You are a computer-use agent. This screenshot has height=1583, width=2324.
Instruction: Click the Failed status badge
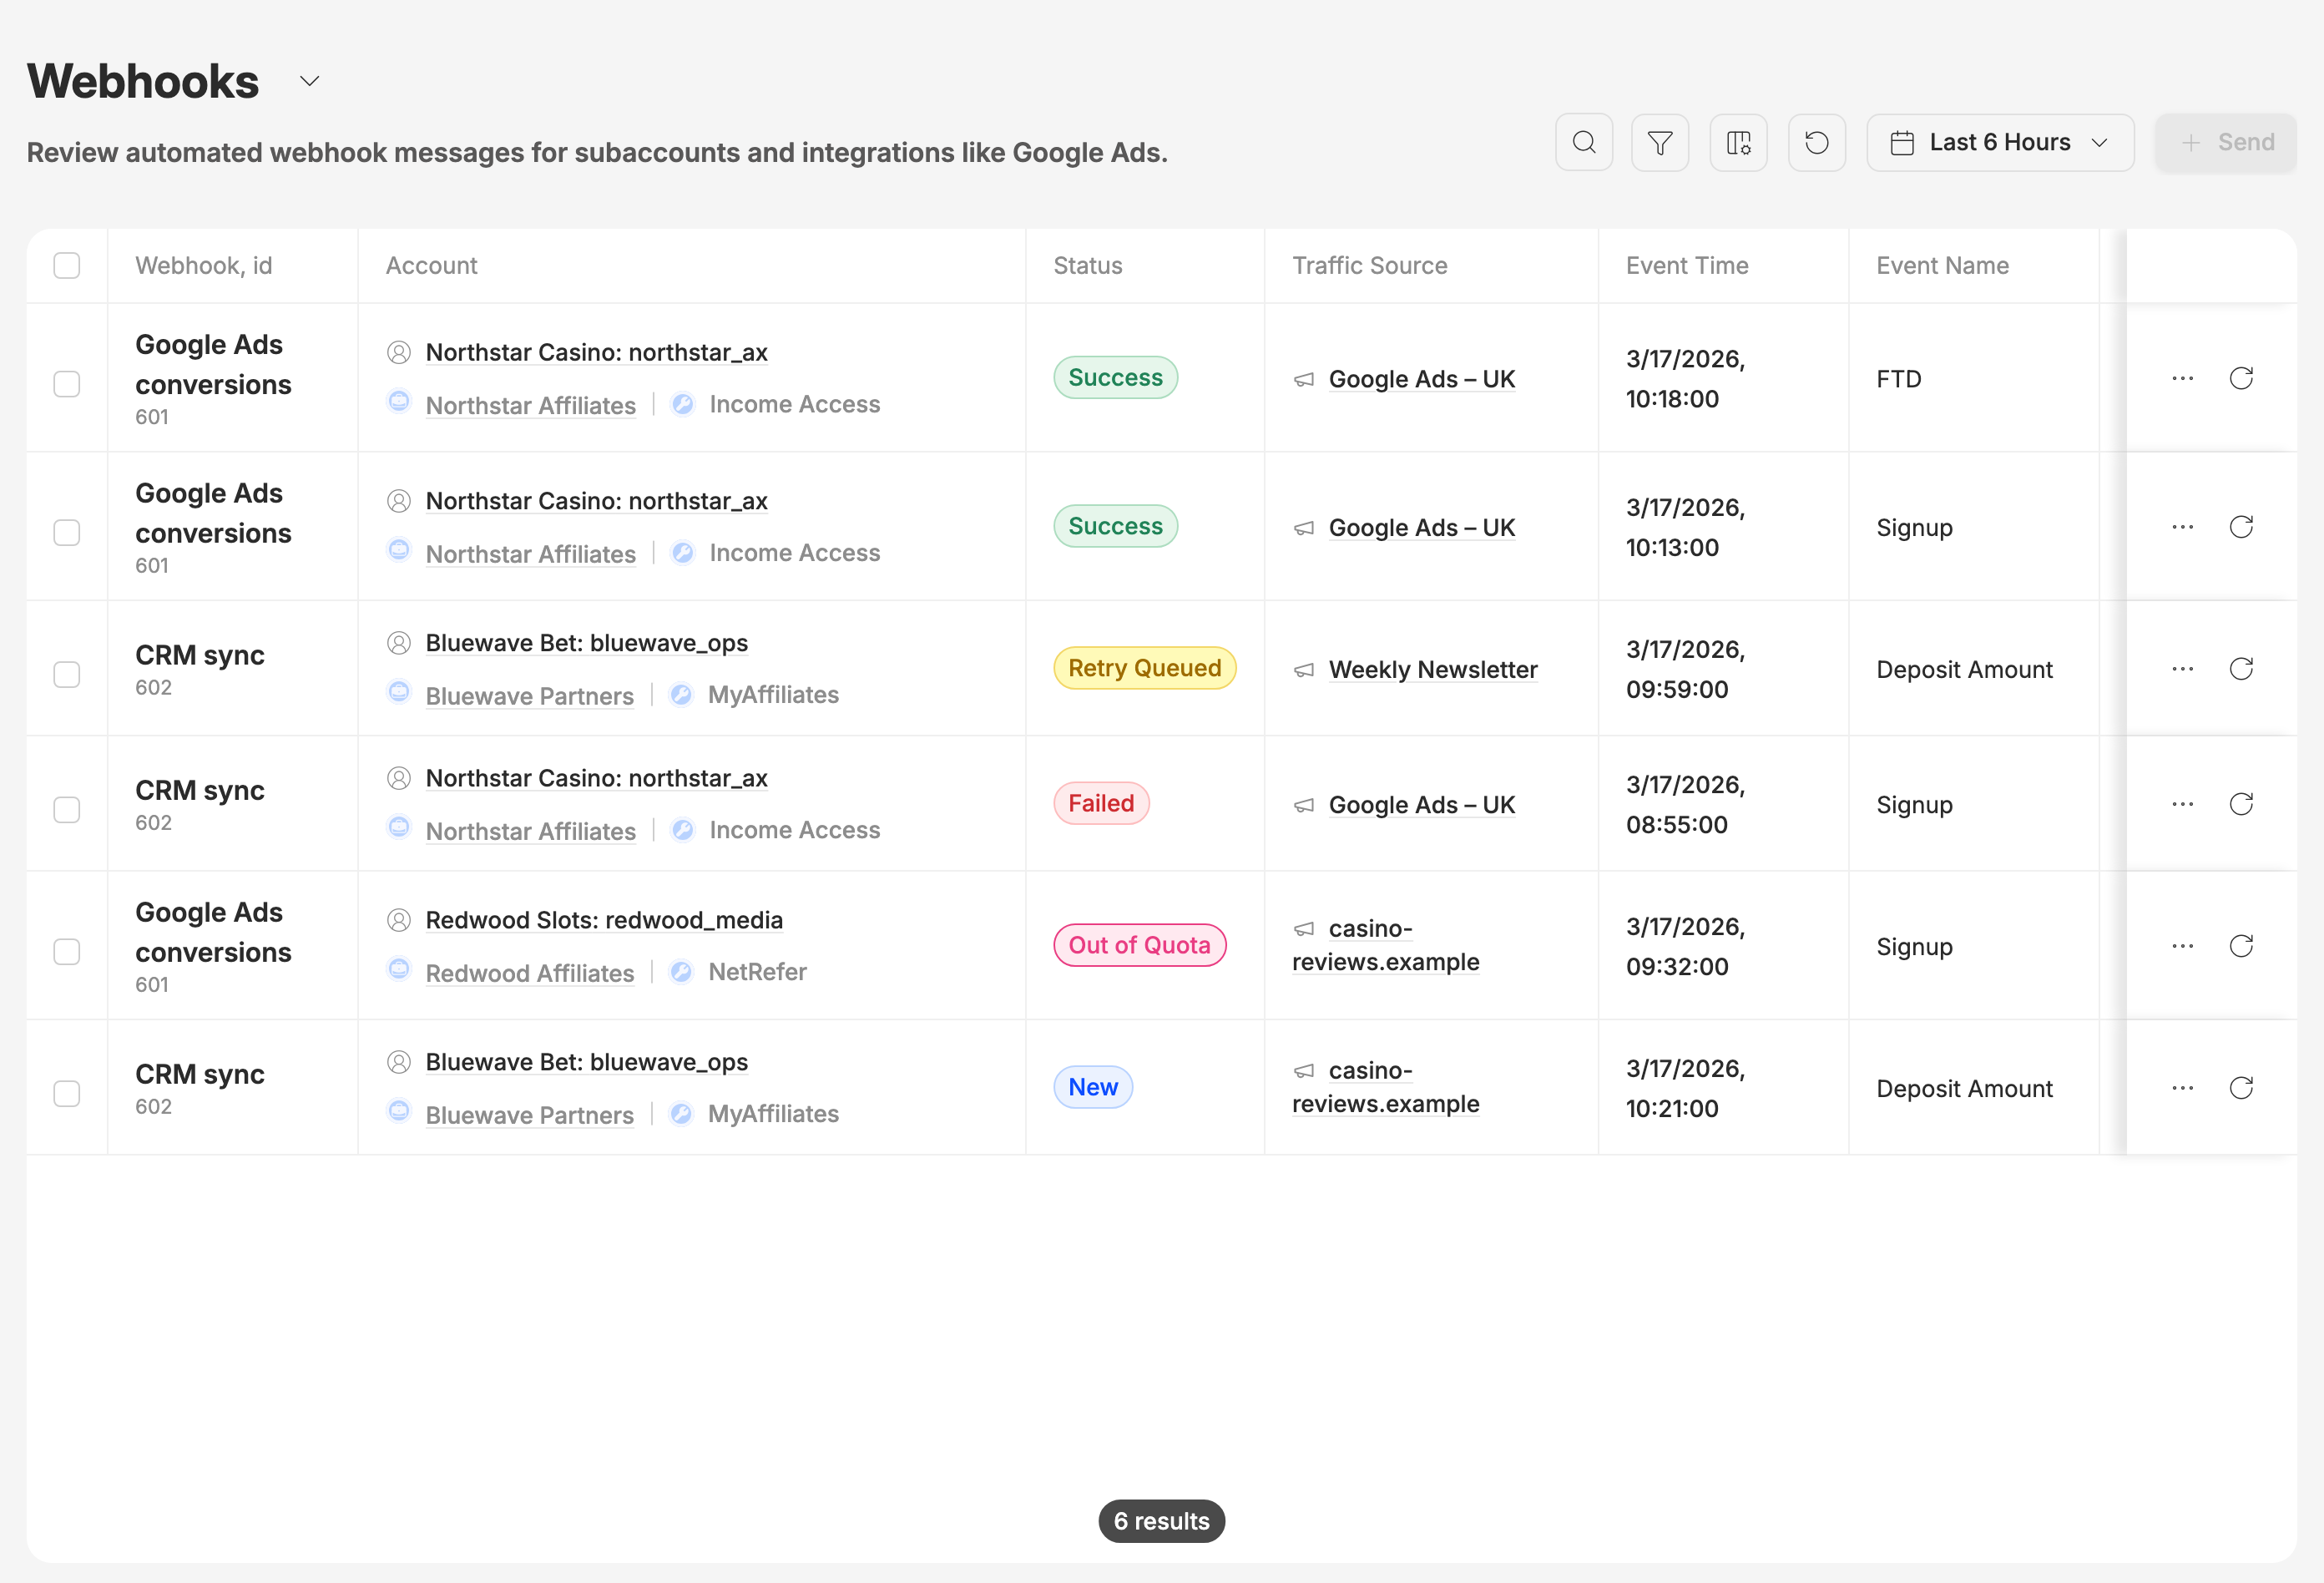(1101, 803)
